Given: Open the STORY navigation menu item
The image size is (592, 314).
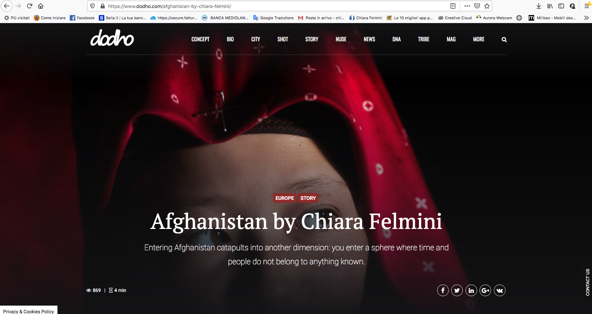Looking at the screenshot, I should [x=312, y=39].
